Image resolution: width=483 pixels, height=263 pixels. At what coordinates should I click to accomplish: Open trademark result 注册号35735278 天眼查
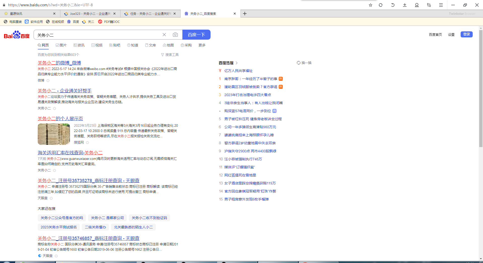coord(89,180)
